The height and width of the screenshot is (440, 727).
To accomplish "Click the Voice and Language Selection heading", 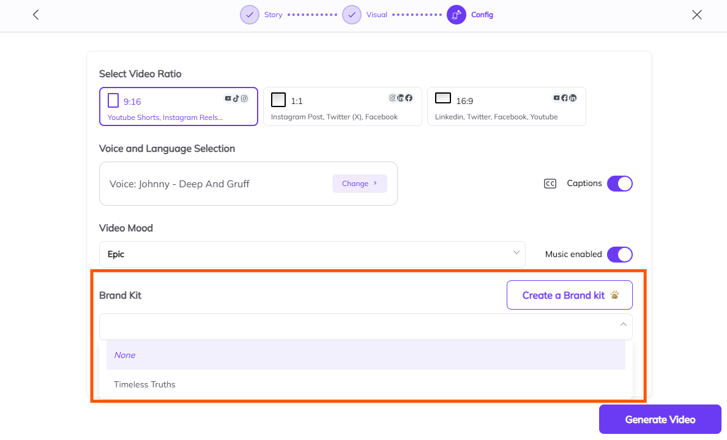I will [167, 148].
